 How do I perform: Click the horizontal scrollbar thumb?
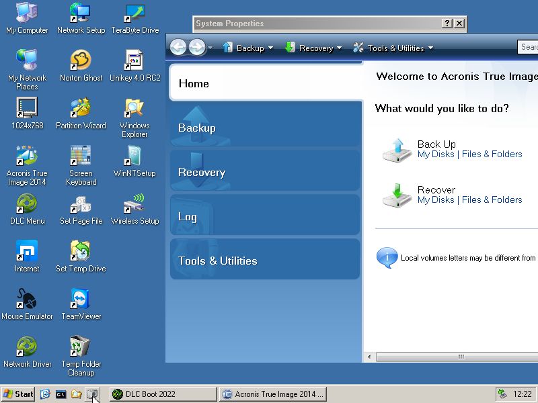pyautogui.click(x=457, y=357)
